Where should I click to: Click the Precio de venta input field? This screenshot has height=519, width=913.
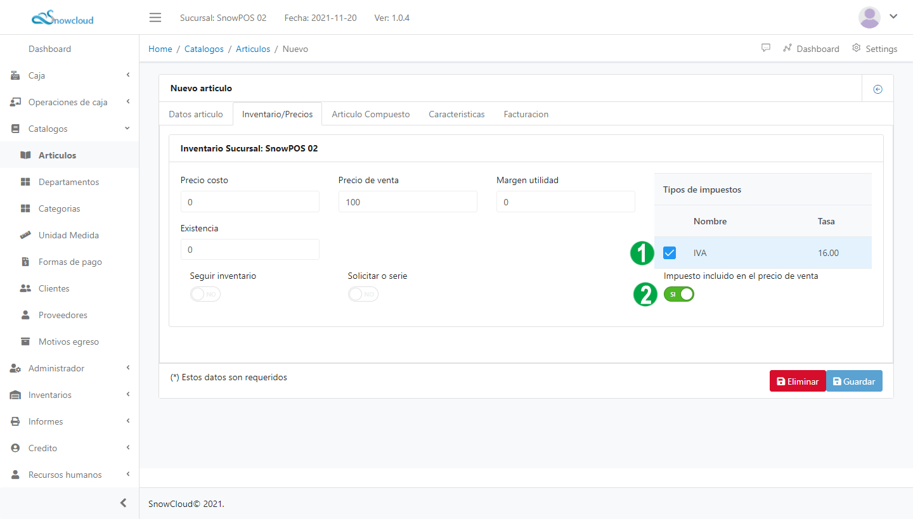(x=407, y=202)
